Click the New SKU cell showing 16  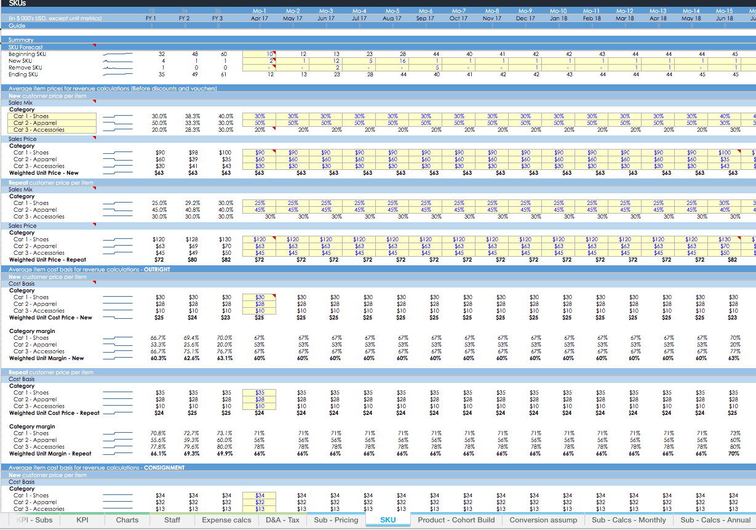[392, 61]
